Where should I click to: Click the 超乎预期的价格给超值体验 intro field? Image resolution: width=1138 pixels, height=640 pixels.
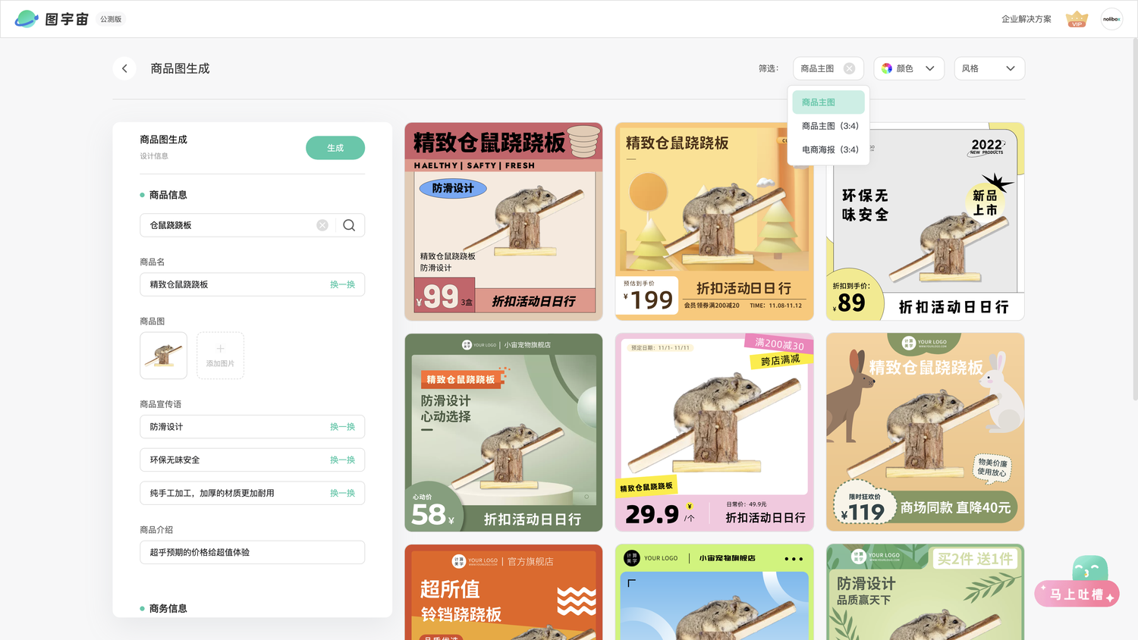[x=252, y=552]
